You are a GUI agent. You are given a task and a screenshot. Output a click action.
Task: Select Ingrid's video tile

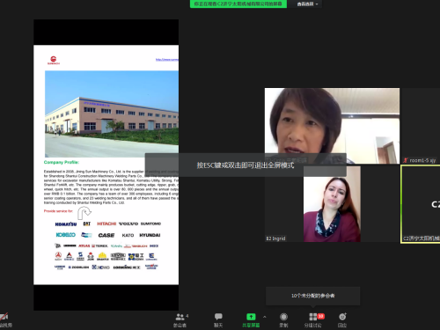click(332, 204)
